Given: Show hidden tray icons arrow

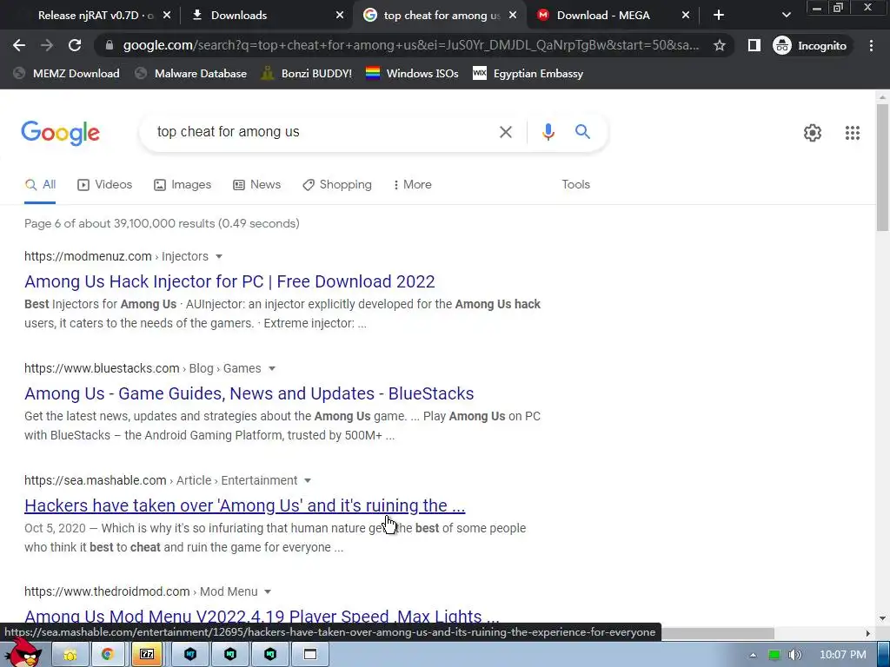Looking at the screenshot, I should (x=754, y=655).
